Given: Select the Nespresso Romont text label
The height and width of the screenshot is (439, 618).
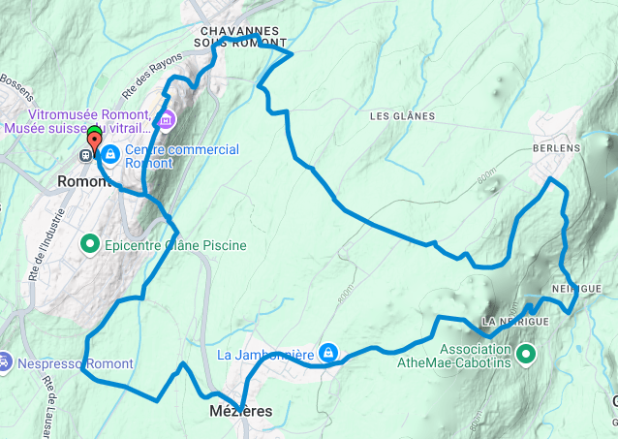Looking at the screenshot, I should (76, 363).
